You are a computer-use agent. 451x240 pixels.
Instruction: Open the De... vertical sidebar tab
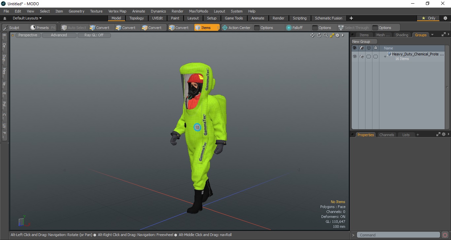tap(4, 47)
